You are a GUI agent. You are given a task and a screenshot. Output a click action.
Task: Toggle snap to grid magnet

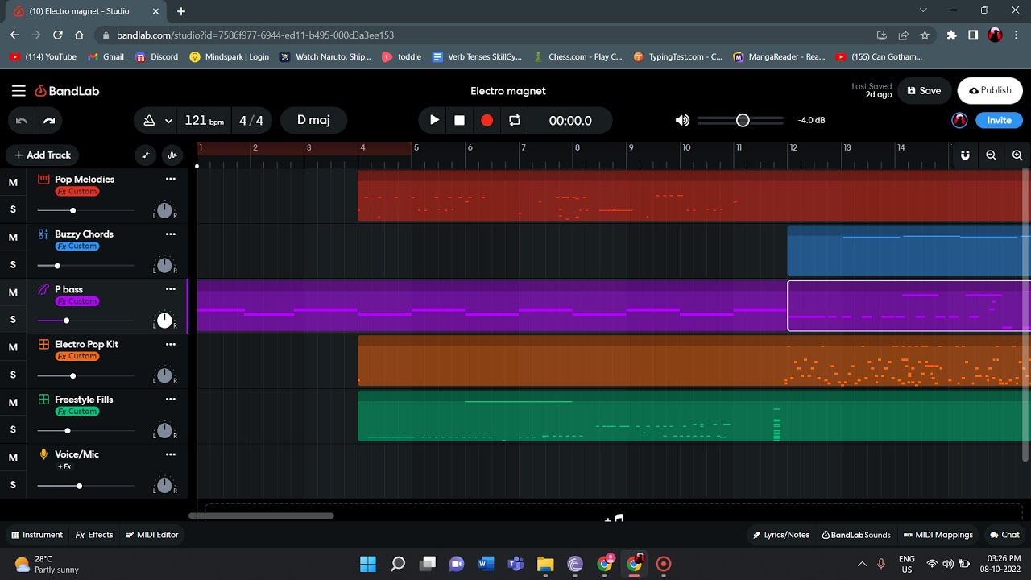tap(965, 155)
